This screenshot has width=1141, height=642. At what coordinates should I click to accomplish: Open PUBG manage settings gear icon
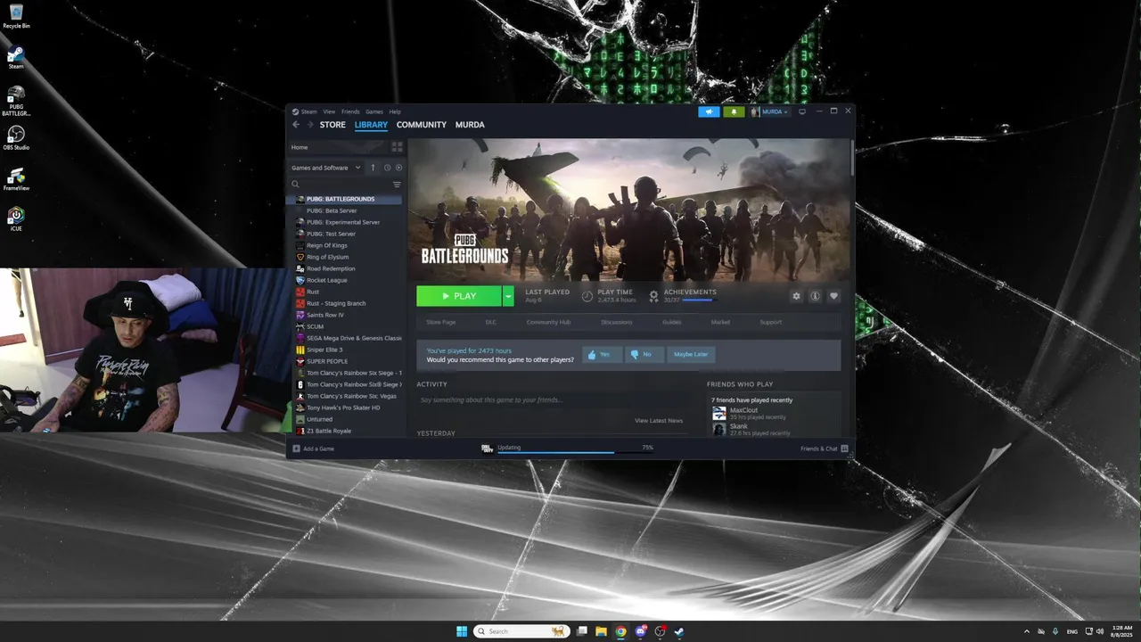(x=796, y=296)
